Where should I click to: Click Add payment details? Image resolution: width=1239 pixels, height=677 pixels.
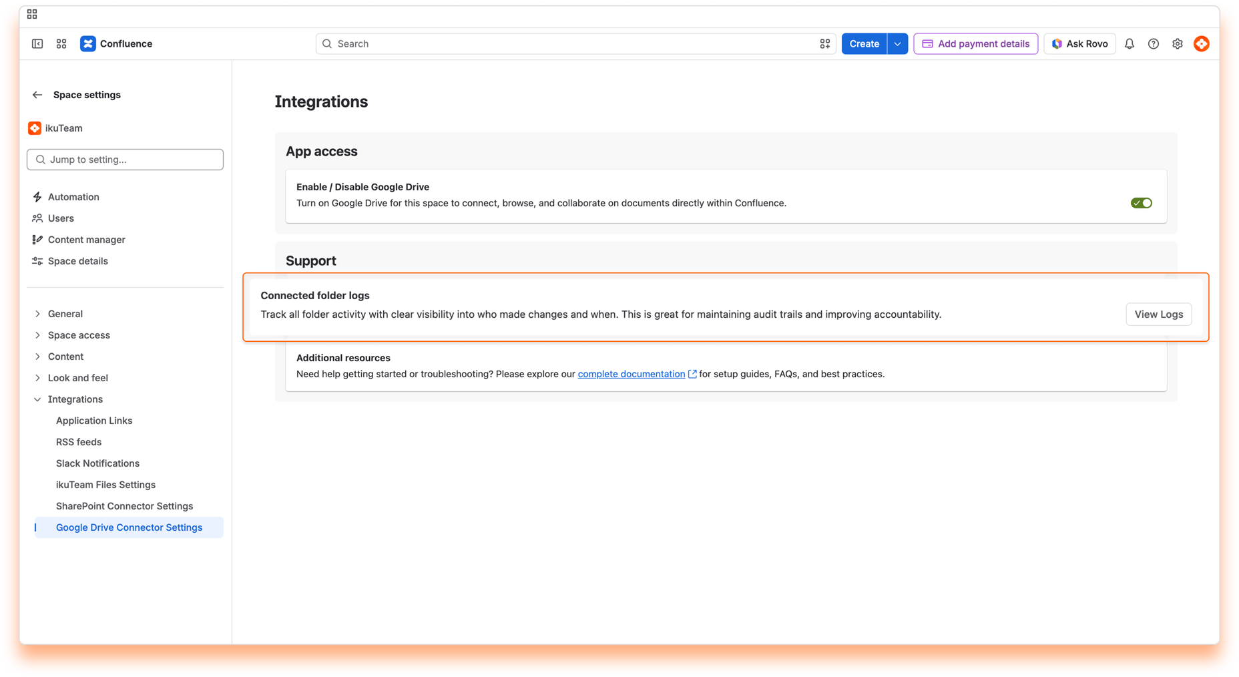coord(975,43)
